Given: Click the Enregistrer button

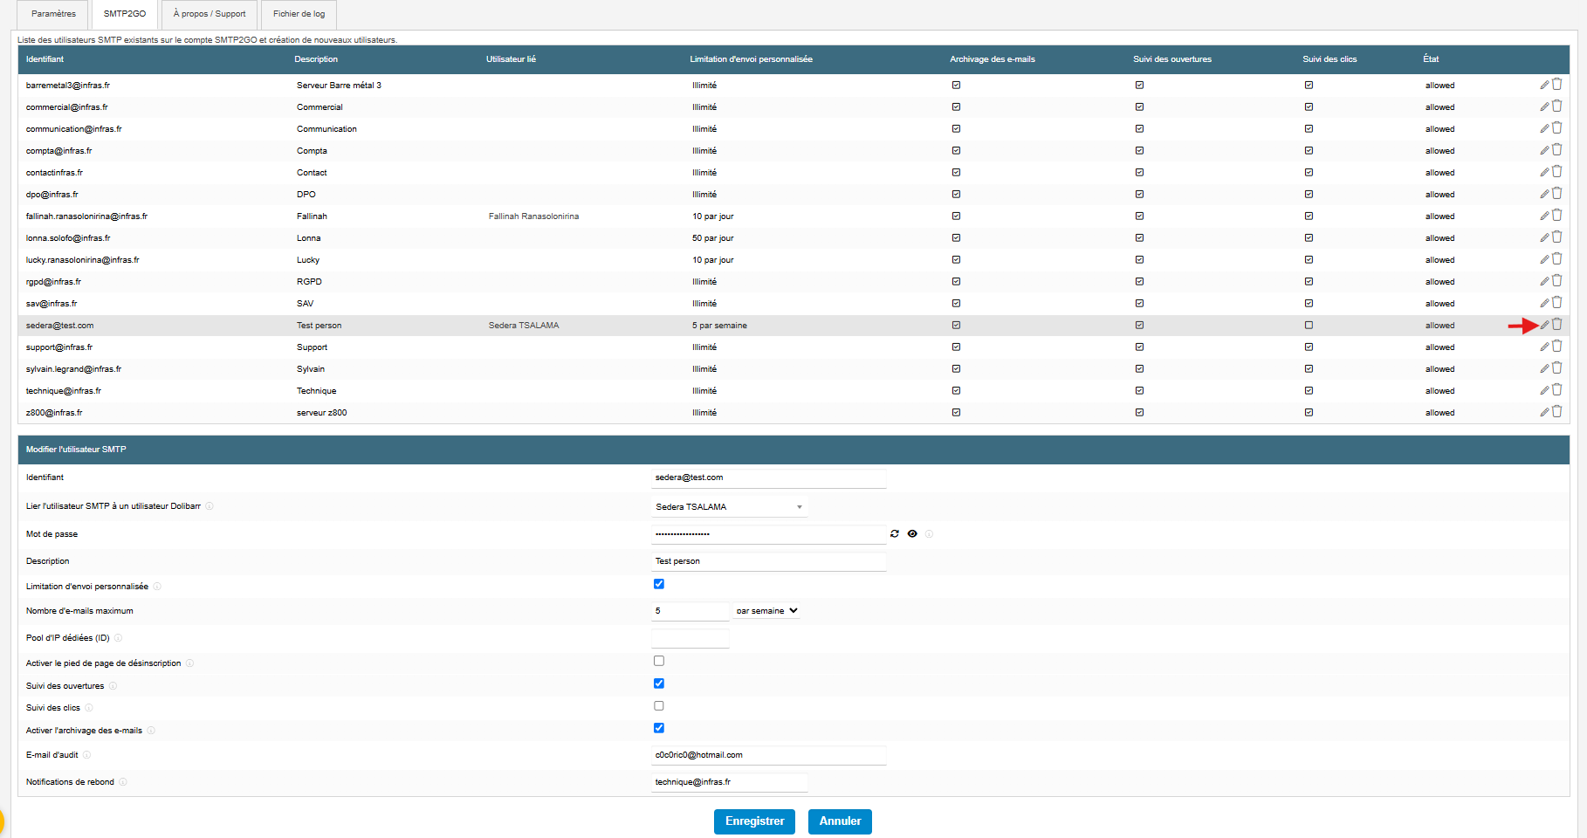Looking at the screenshot, I should (754, 821).
